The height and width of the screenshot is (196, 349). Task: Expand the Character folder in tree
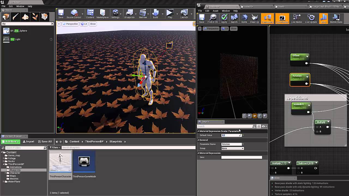[5, 173]
